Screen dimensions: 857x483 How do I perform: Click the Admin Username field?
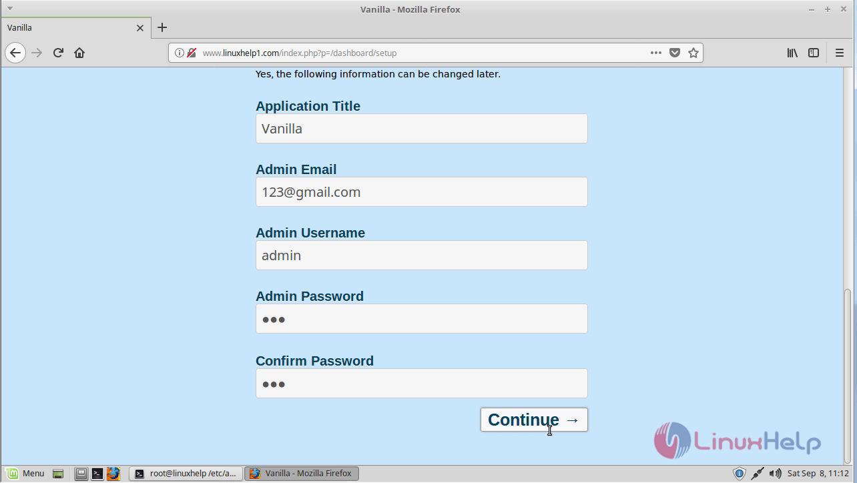coord(422,256)
